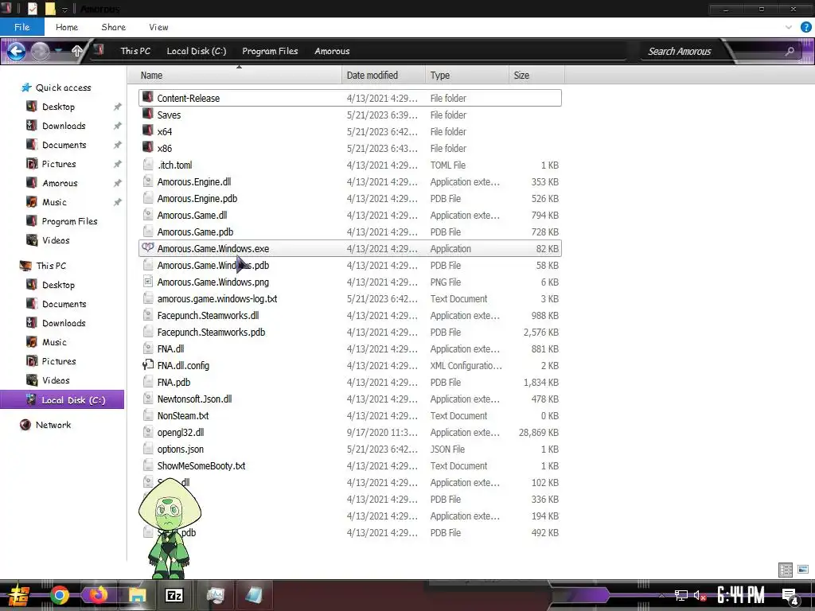815x611 pixels.
Task: Switch to the Home ribbon tab
Action: click(x=67, y=27)
